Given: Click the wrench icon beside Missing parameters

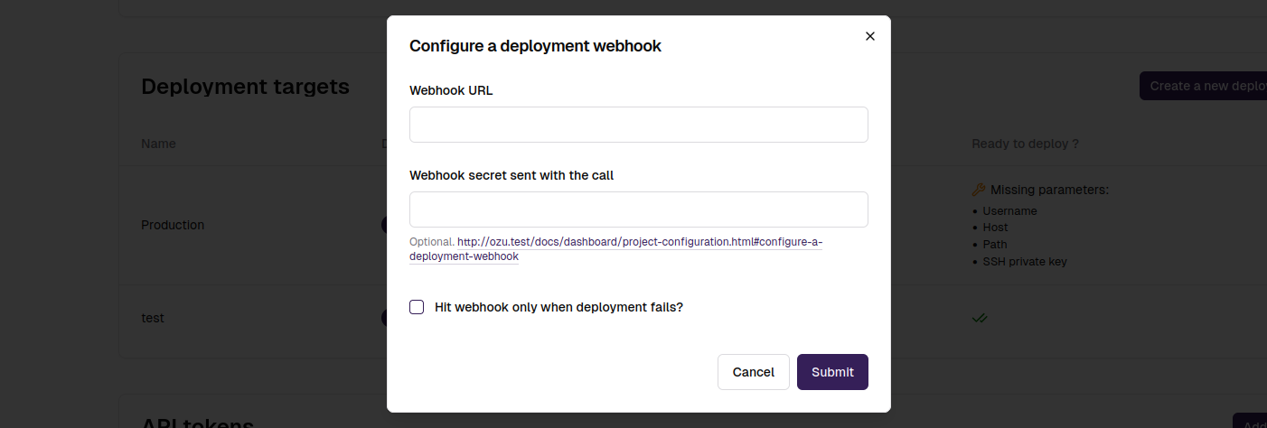Looking at the screenshot, I should [x=979, y=190].
